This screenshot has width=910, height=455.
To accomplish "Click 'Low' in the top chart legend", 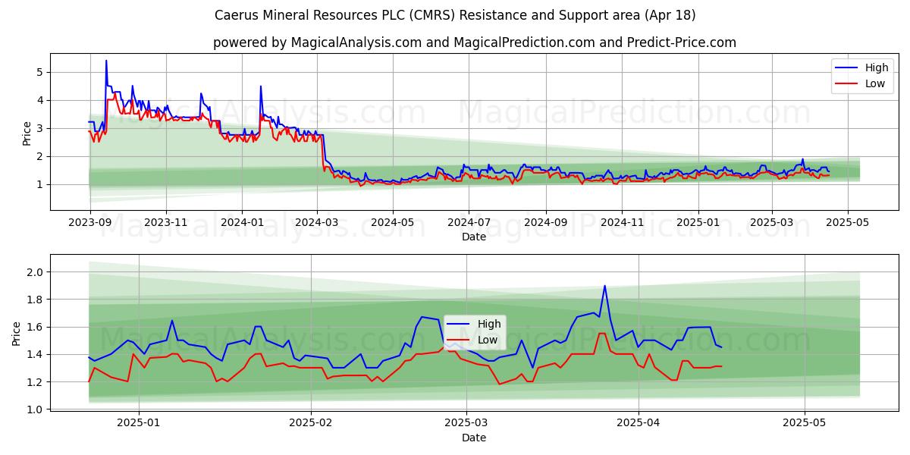I will point(875,83).
